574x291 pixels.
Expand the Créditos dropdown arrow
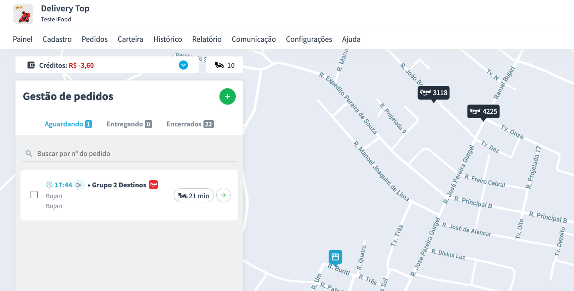pyautogui.click(x=183, y=65)
